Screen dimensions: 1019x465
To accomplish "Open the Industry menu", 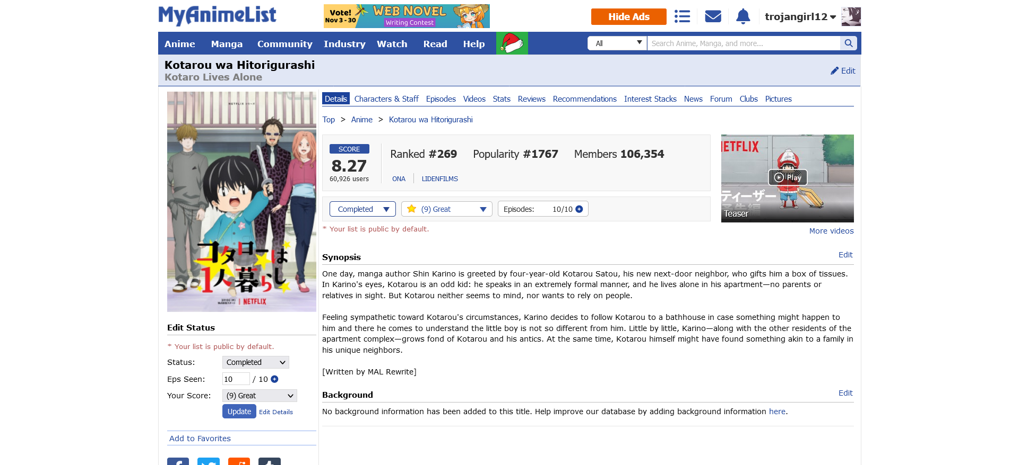I will coord(344,44).
